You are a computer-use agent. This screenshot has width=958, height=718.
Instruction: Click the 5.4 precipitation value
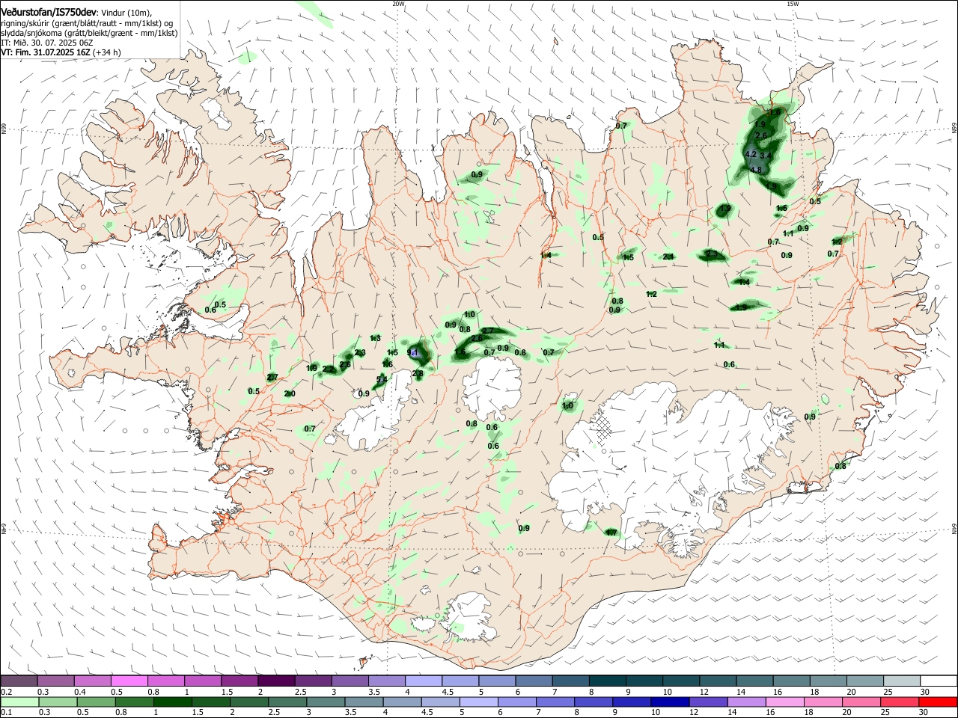[x=382, y=380]
